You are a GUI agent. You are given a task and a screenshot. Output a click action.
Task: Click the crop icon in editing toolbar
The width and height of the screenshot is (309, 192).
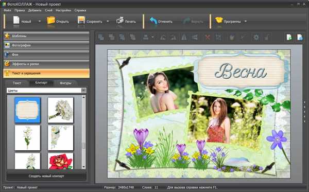point(218,37)
